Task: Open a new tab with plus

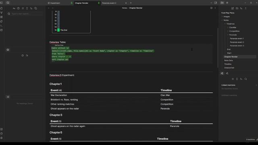Action: pos(131,3)
